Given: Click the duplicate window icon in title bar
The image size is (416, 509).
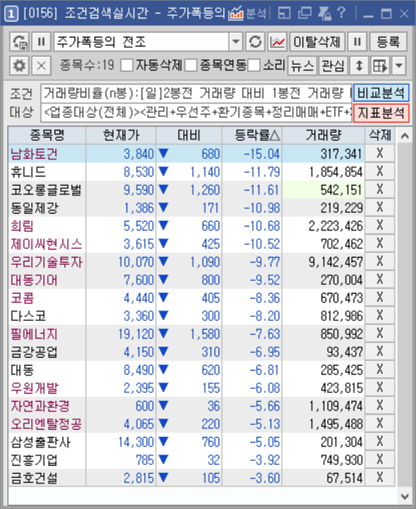Looking at the screenshot, I should pos(304,14).
